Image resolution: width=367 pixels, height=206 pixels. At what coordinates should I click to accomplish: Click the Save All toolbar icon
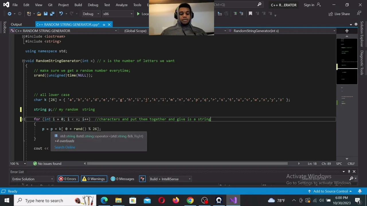[x=52, y=14]
